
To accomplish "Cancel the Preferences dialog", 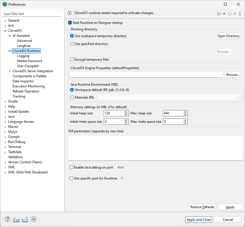I will coord(228,220).
